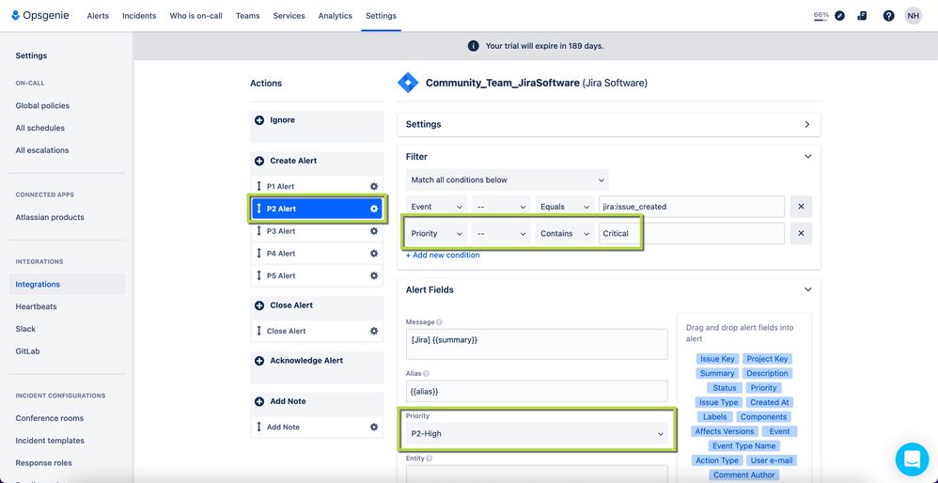938x483 pixels.
Task: Select the Description alert field tag
Action: pyautogui.click(x=767, y=374)
